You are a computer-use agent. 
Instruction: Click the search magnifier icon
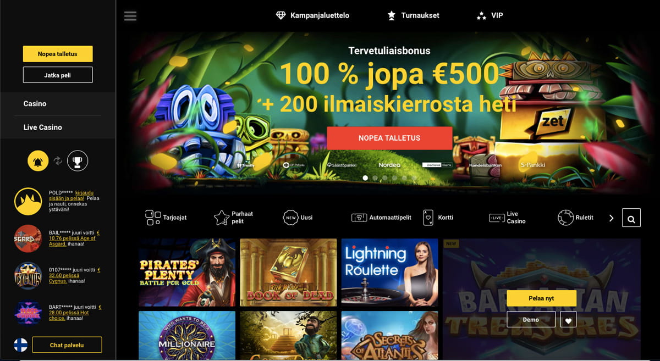click(631, 218)
